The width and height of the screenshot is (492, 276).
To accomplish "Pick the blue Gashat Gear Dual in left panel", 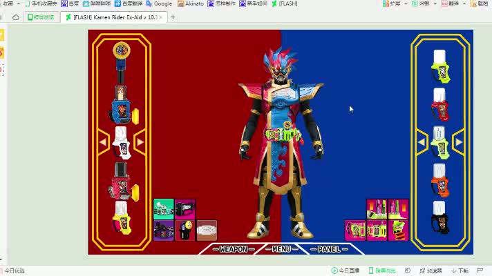I will point(123,106).
